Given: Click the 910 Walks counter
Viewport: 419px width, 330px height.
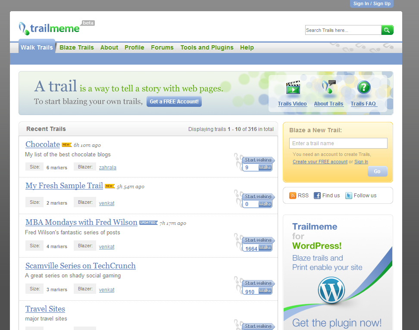Looking at the screenshot, I should (x=258, y=291).
